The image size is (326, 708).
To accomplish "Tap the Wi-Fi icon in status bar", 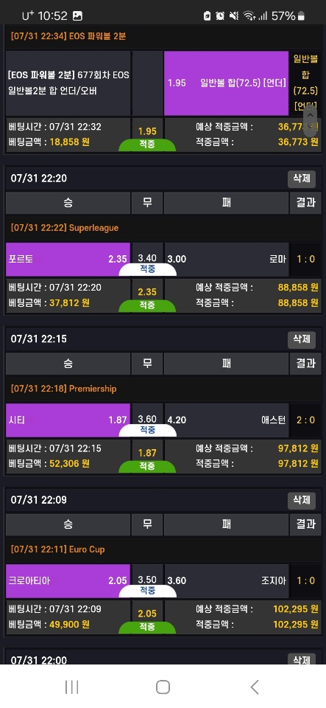I will 249,16.
